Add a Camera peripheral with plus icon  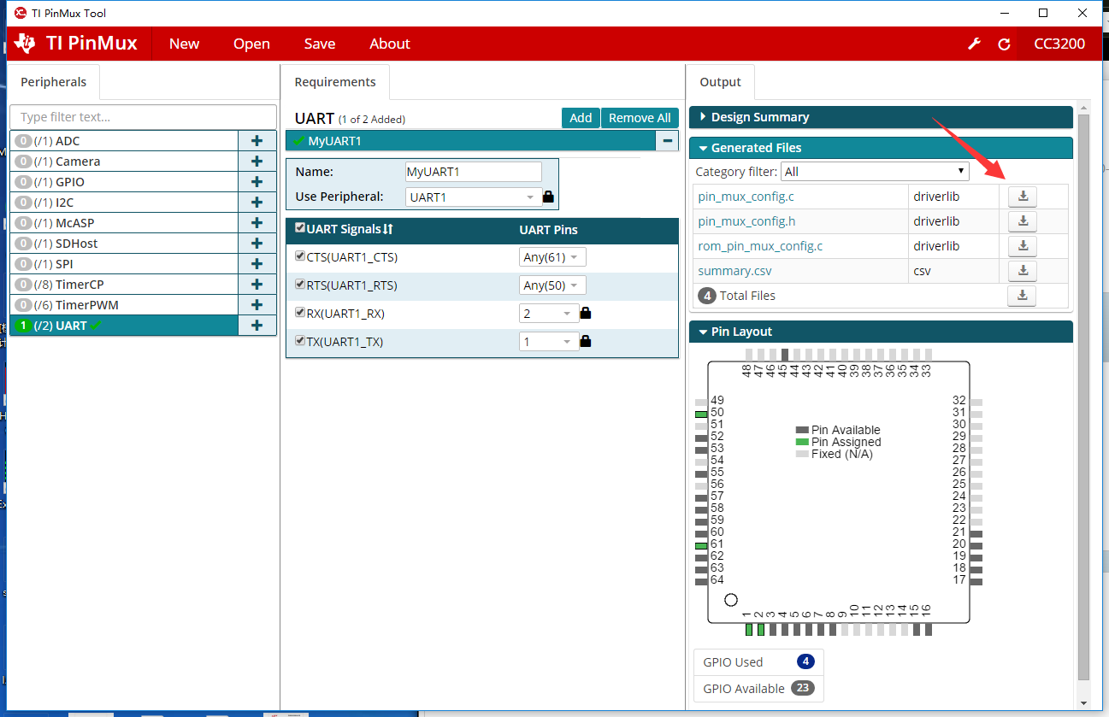pos(257,162)
